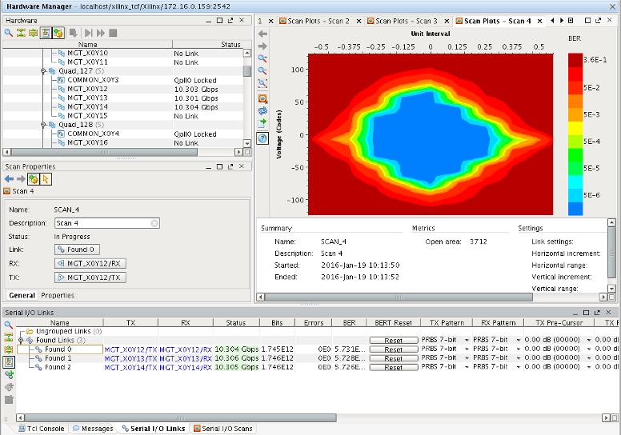
Task: Expand all in Serial I/O Links sidebar
Action: (x=8, y=349)
